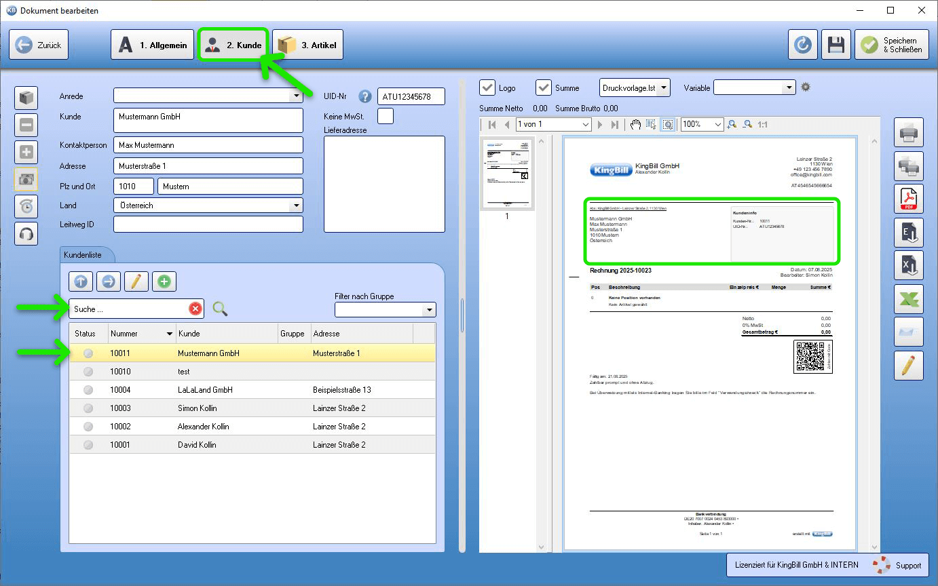This screenshot has height=586, width=938.
Task: Click the X-download export icon
Action: [908, 265]
